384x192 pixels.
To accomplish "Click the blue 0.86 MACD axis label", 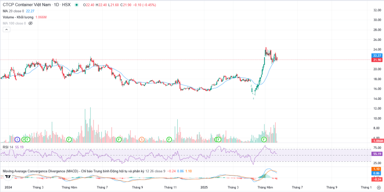I will [x=377, y=173].
